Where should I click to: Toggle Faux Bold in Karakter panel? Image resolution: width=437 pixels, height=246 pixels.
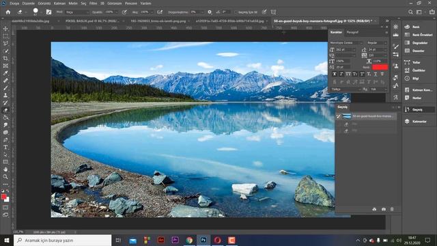point(335,74)
